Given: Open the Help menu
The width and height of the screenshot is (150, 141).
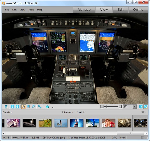Looking at the screenshot, I should (x=40, y=10).
